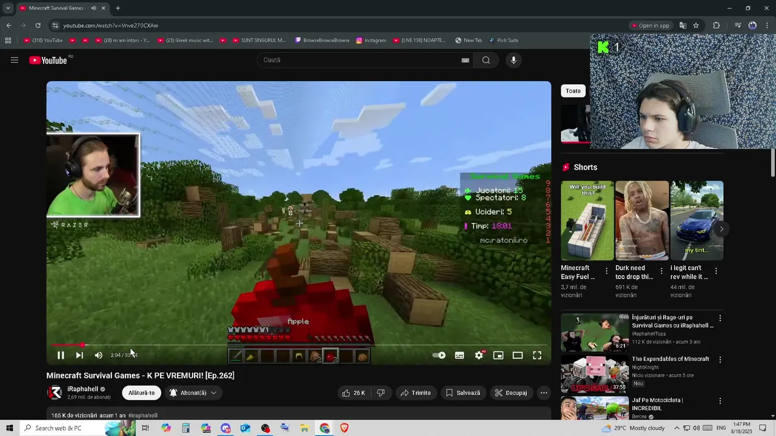Open the New Tab bookmark
The image size is (776, 436).
tap(468, 41)
